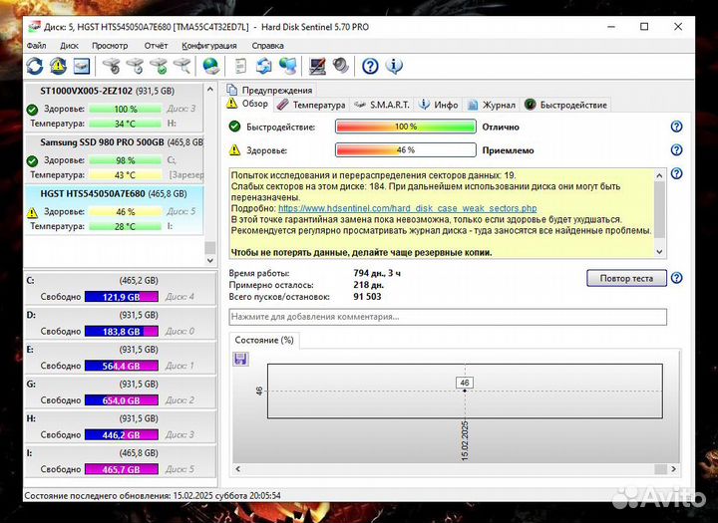Viewport: 718px width, 523px height.
Task: Select the E: partition entry
Action: [120, 358]
